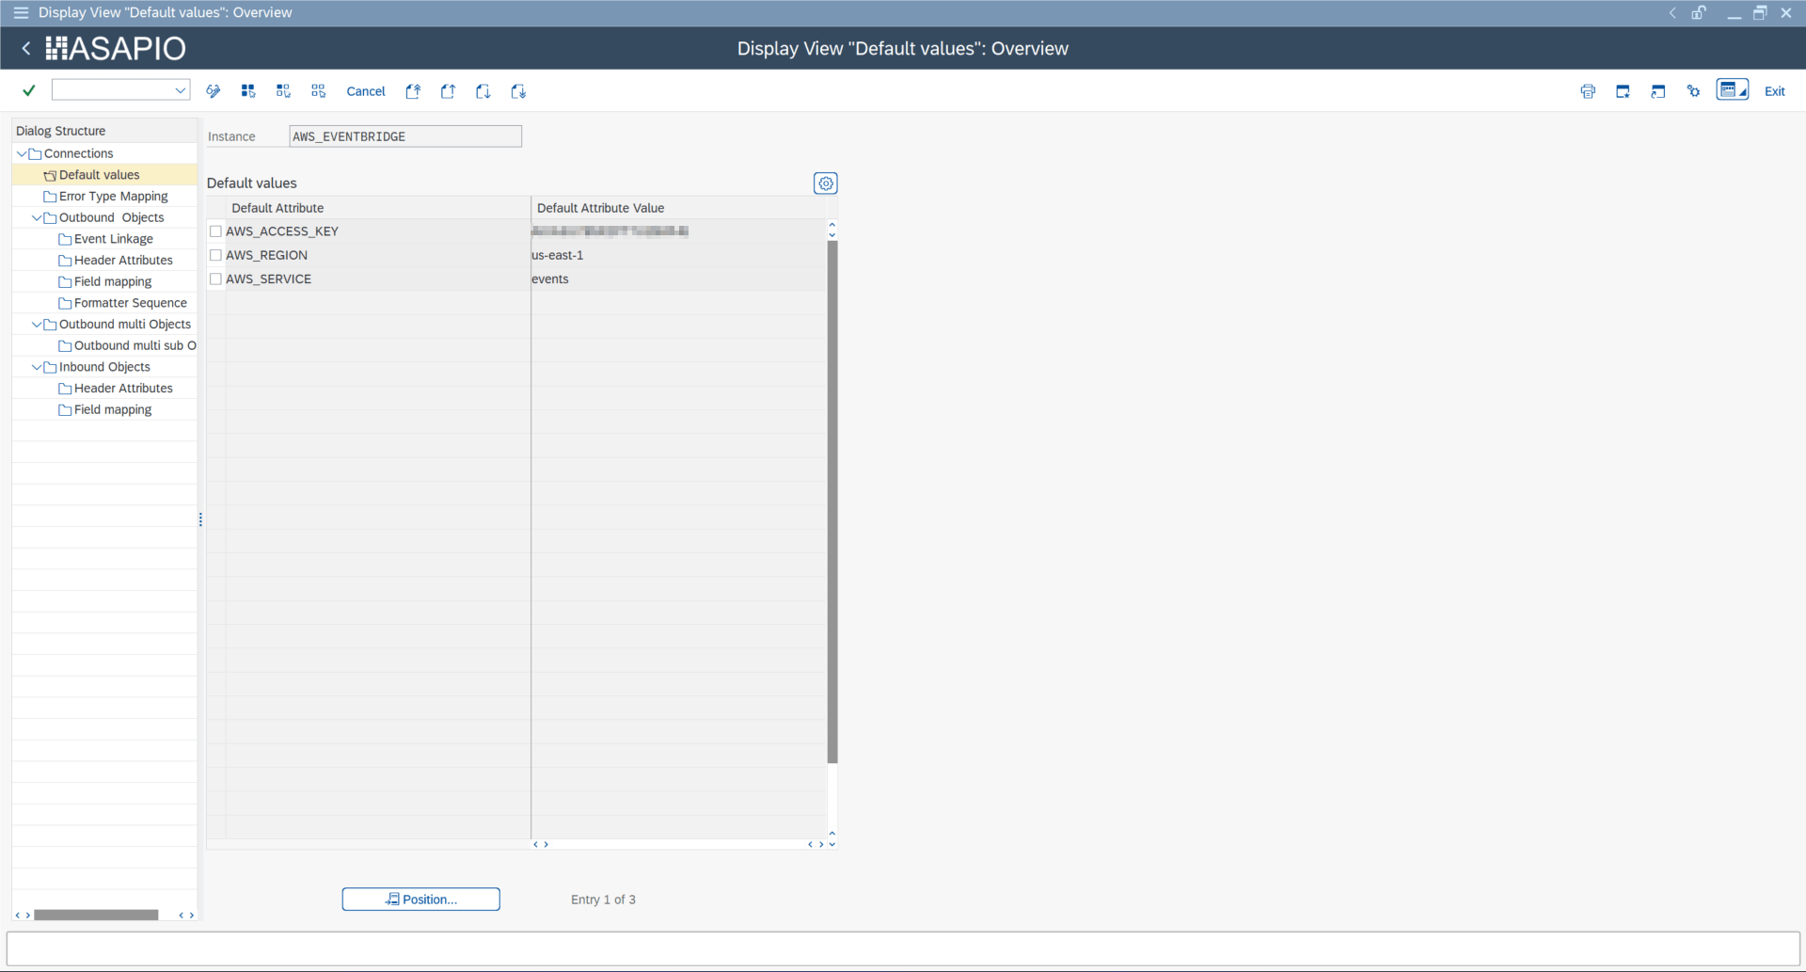Click the unlock padlock icon
Image resolution: width=1806 pixels, height=972 pixels.
[1699, 12]
